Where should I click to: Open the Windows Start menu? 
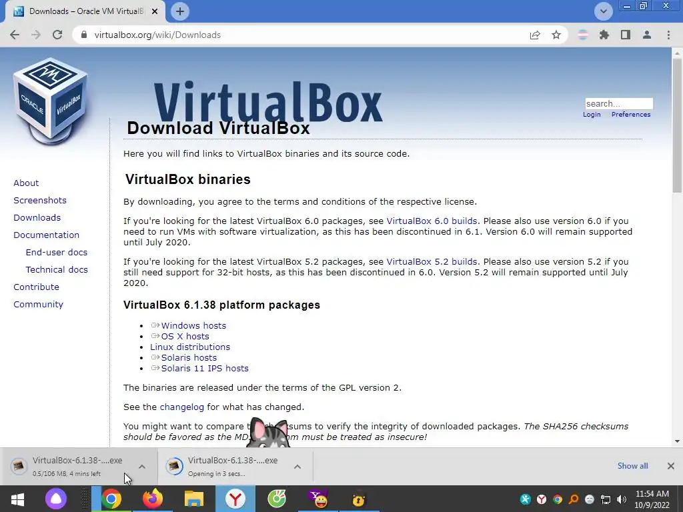pos(17,499)
